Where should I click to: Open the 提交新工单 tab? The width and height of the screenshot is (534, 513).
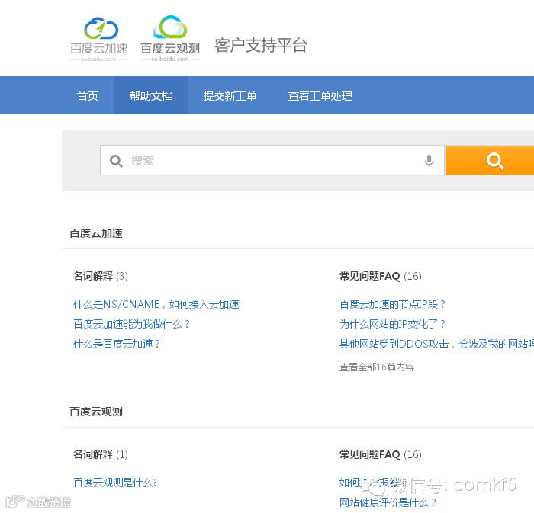(230, 96)
